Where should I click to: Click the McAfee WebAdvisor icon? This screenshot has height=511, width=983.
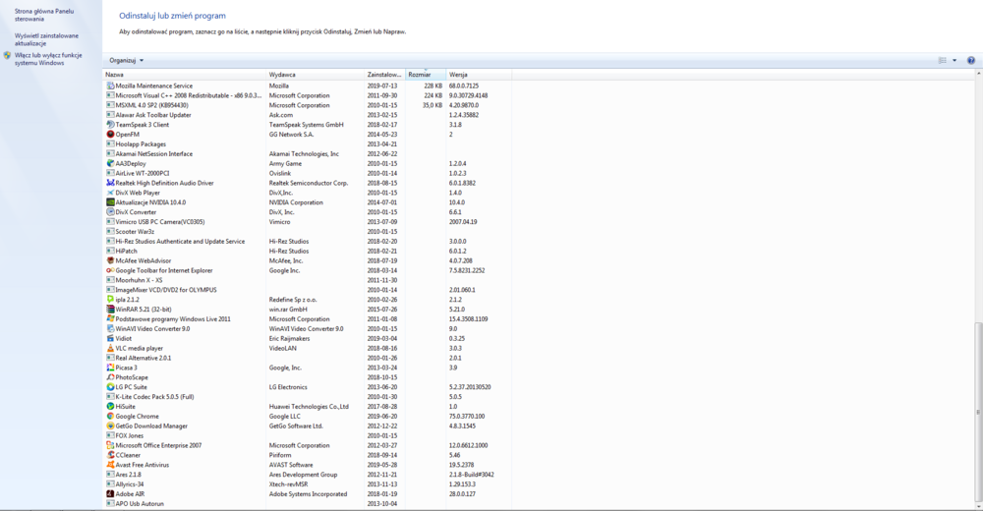[x=110, y=260]
